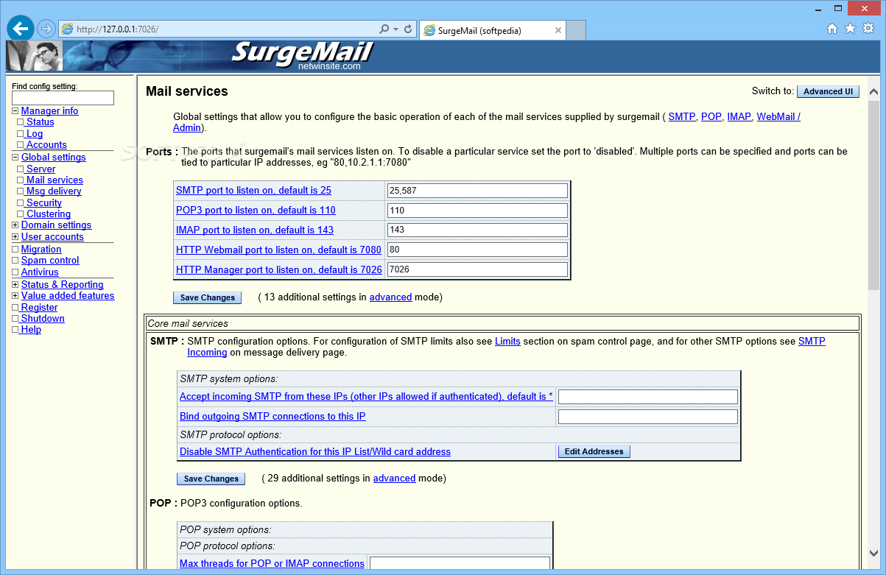Click the SurgeMail banner logo

[x=302, y=55]
